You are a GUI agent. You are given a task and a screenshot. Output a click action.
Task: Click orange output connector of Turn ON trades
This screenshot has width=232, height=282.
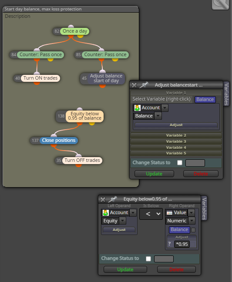(x=37, y=83)
